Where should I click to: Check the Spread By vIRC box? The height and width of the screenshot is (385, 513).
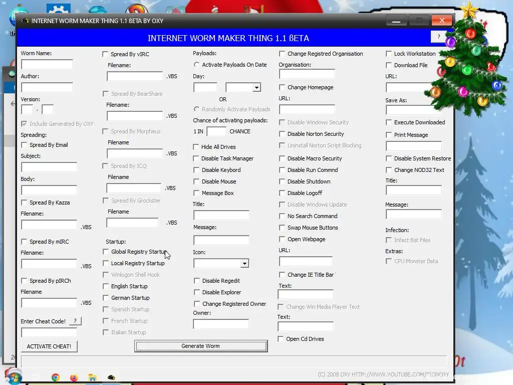(x=105, y=54)
